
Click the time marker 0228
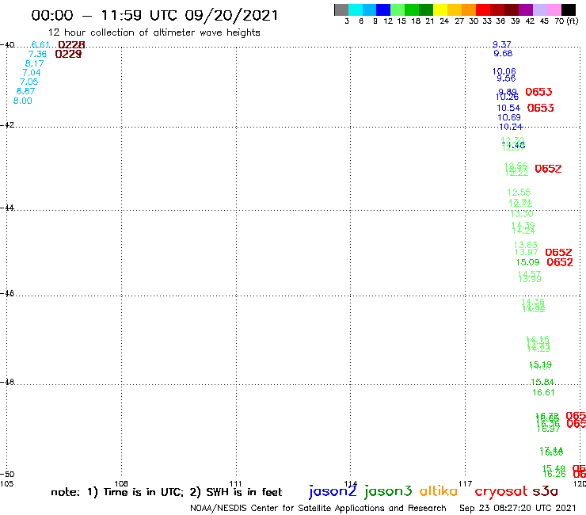pyautogui.click(x=71, y=45)
